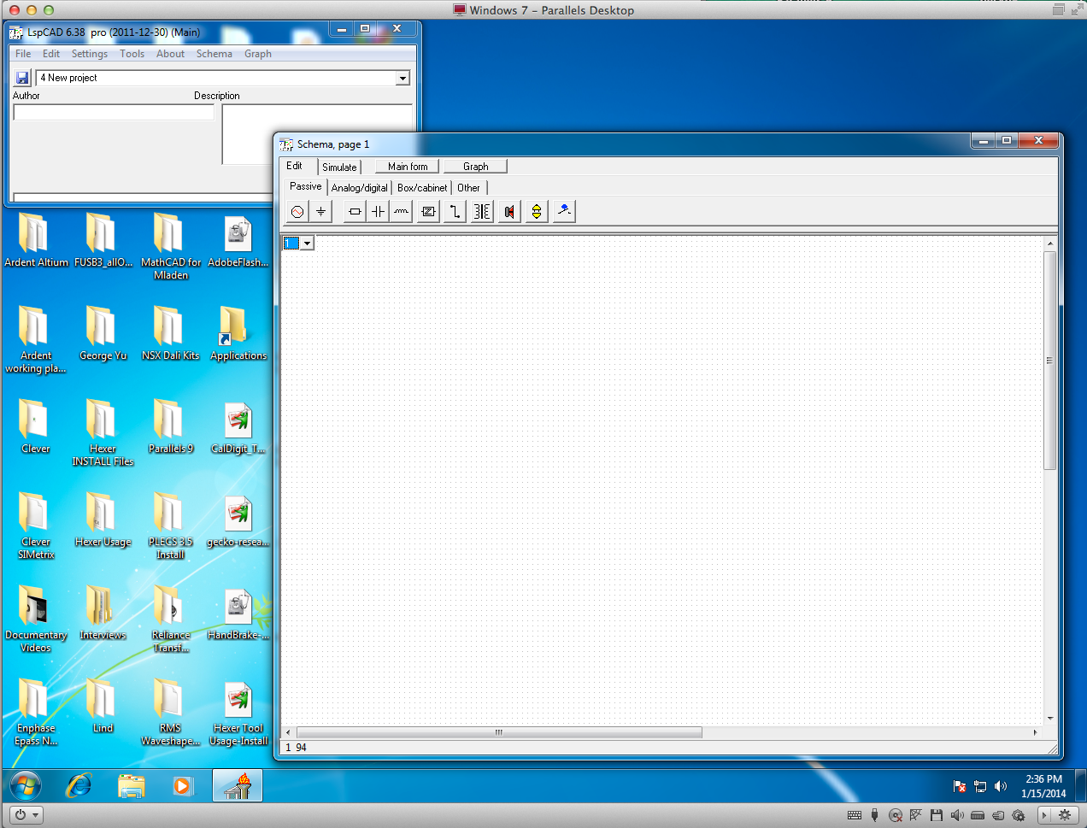The height and width of the screenshot is (828, 1087).
Task: Open the File menu in LspCAD
Action: point(23,54)
